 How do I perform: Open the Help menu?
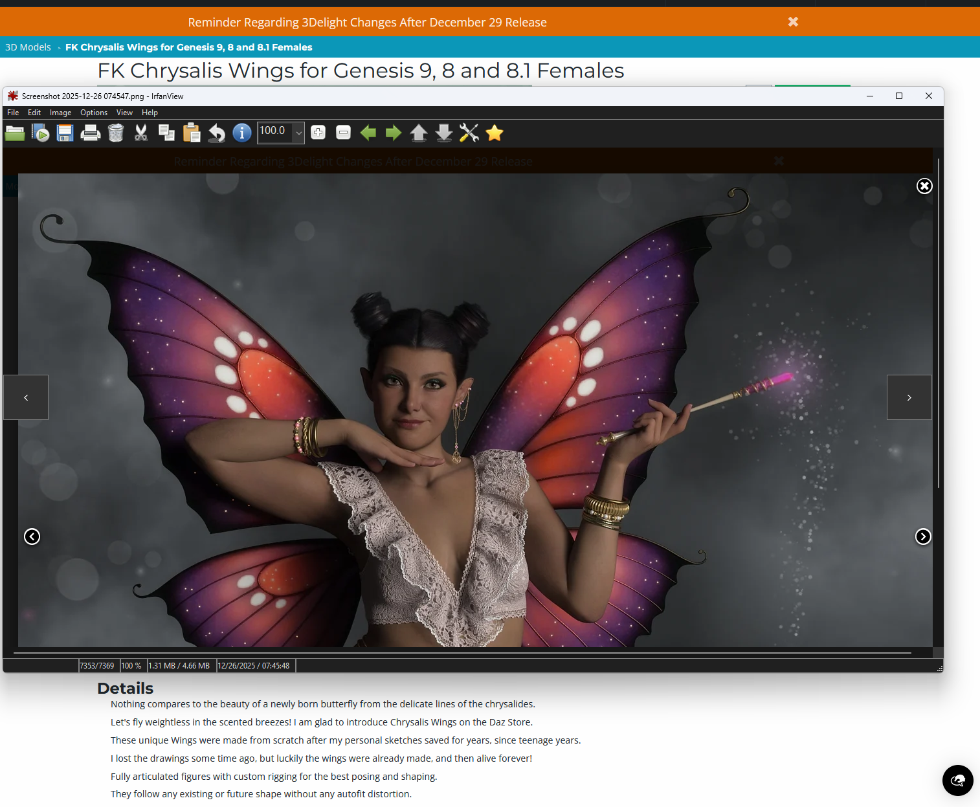coord(150,113)
